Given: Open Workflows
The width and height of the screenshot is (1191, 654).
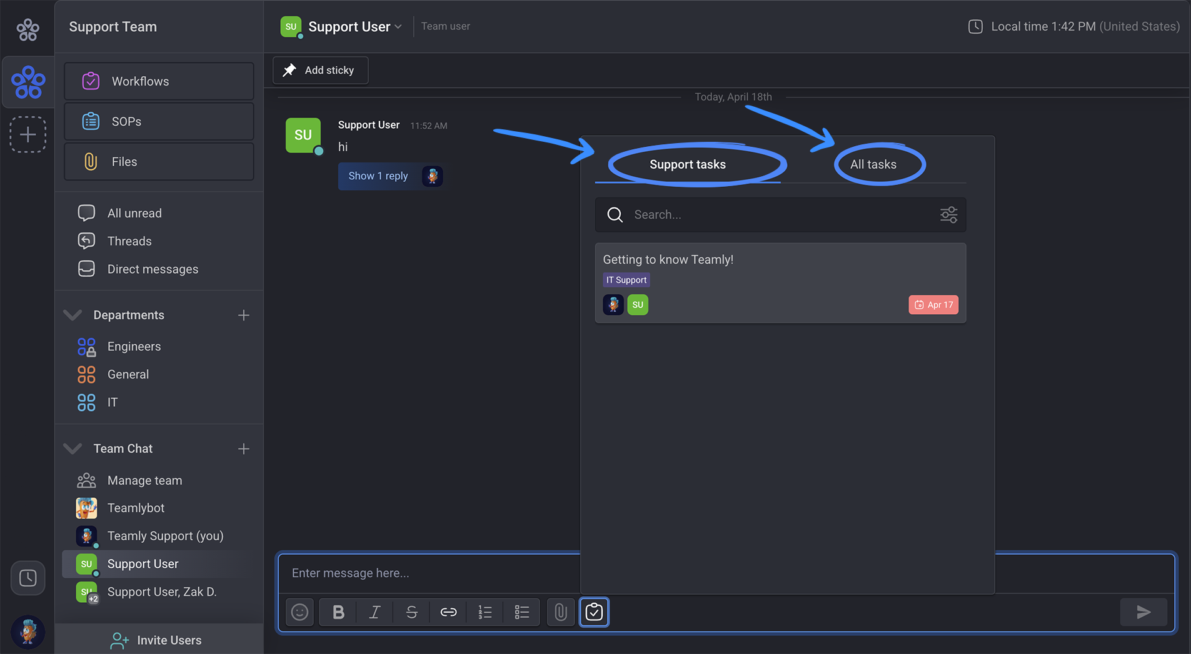Looking at the screenshot, I should pyautogui.click(x=159, y=81).
